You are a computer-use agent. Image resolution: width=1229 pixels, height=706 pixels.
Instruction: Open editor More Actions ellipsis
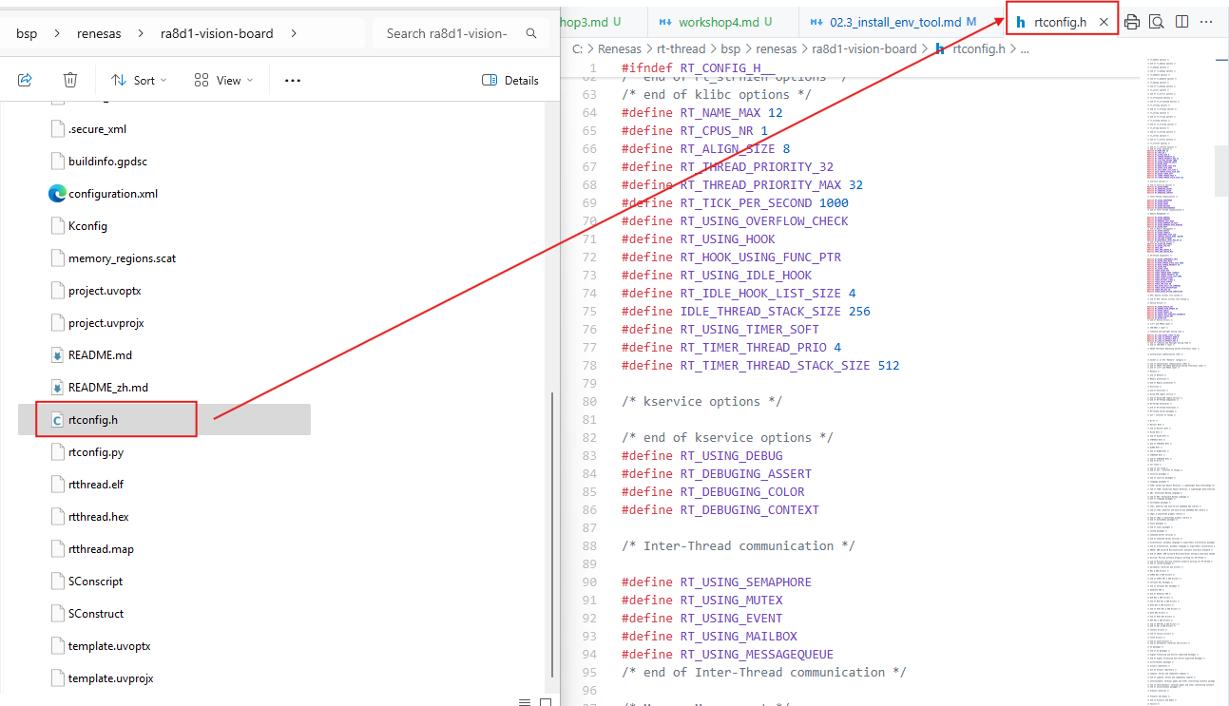point(1206,21)
